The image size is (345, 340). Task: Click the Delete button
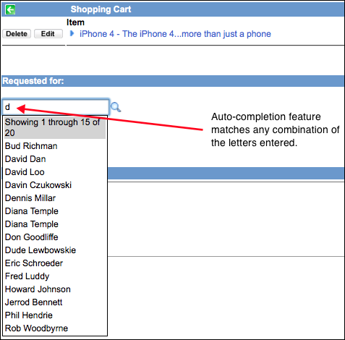(x=17, y=34)
